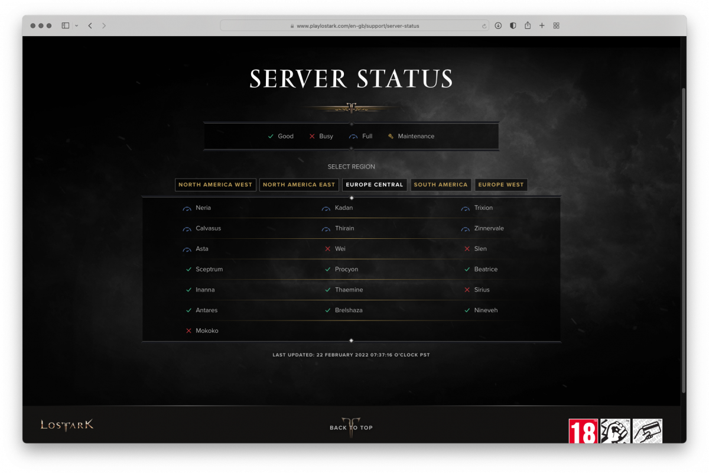Click the address bar URL field
This screenshot has height=473, width=709.
[x=354, y=26]
